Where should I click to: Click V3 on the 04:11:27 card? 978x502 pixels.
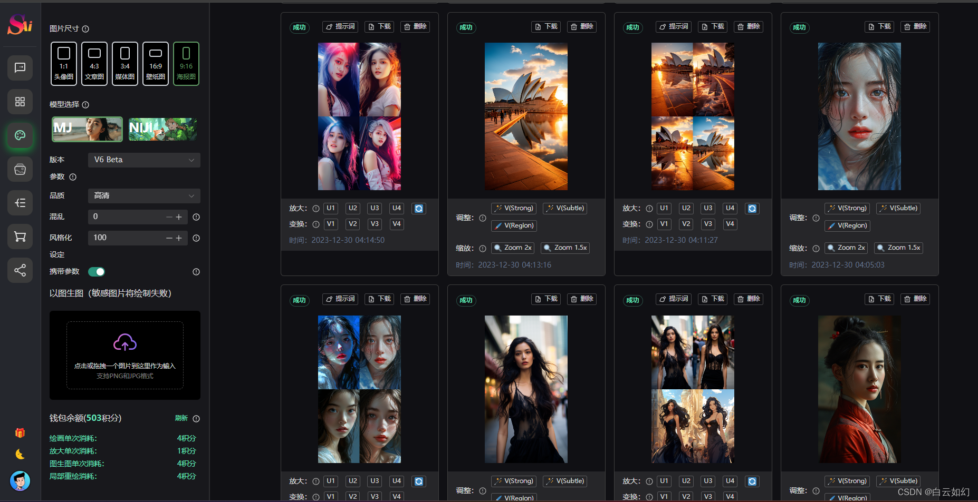pos(708,224)
